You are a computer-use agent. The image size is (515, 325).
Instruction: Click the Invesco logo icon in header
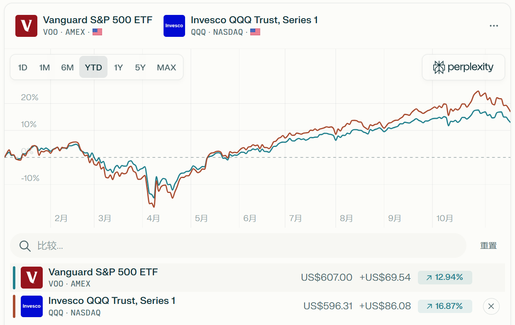174,26
